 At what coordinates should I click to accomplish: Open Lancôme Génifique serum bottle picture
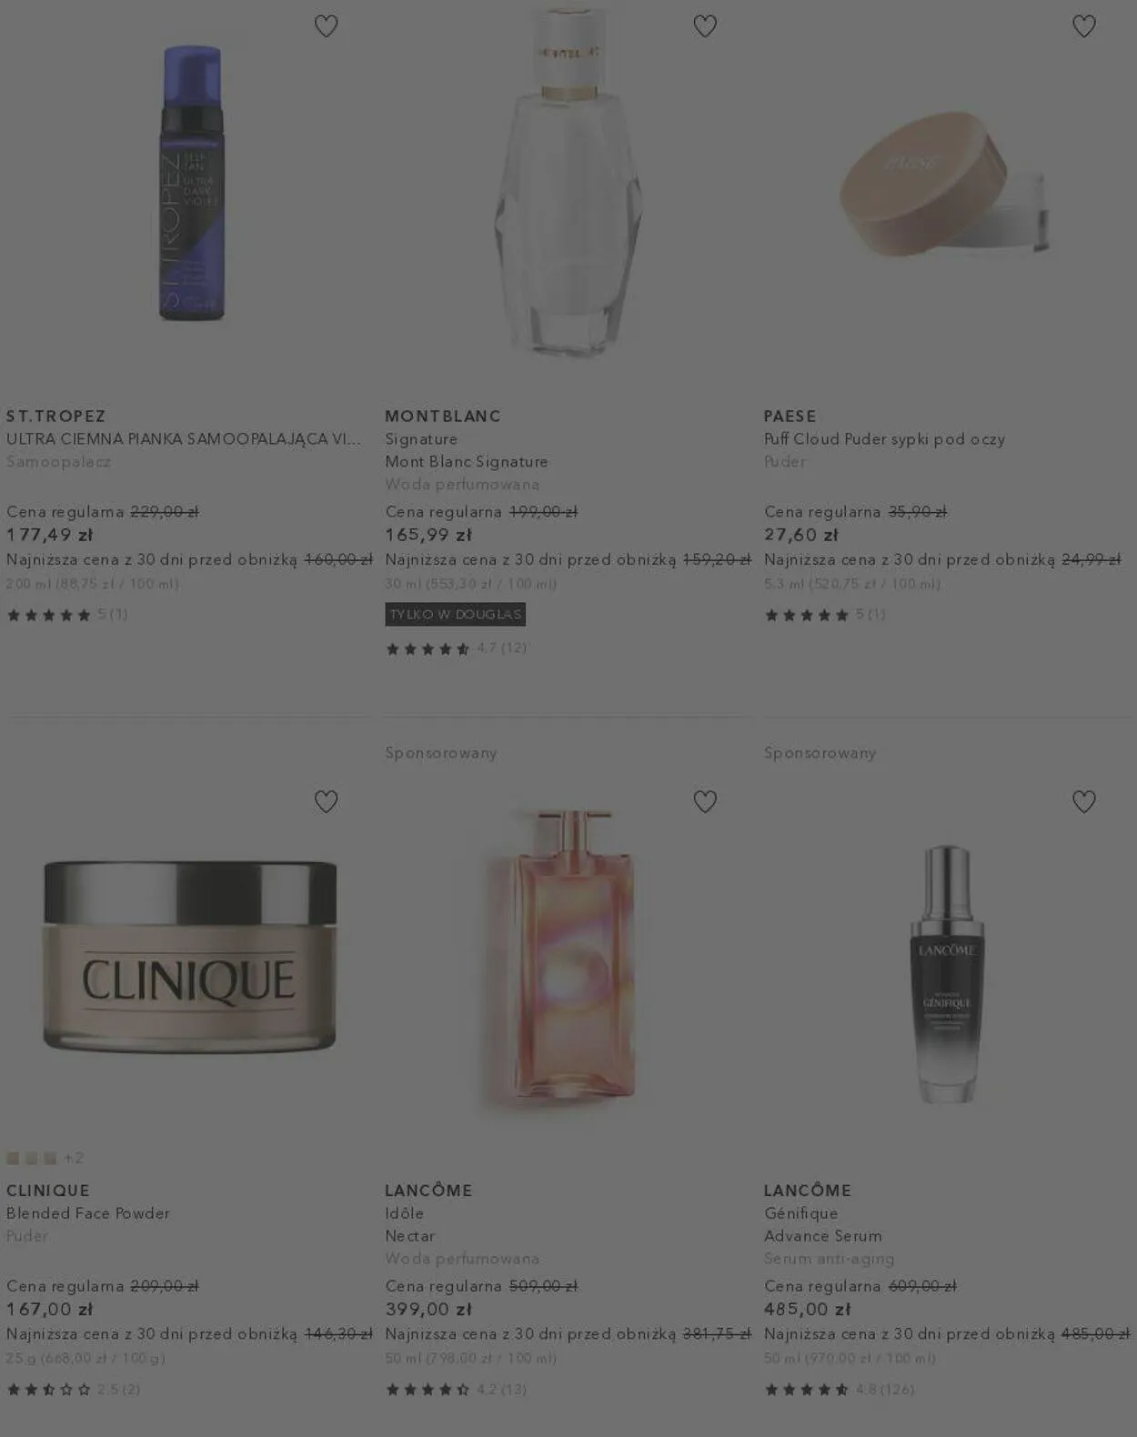[947, 973]
